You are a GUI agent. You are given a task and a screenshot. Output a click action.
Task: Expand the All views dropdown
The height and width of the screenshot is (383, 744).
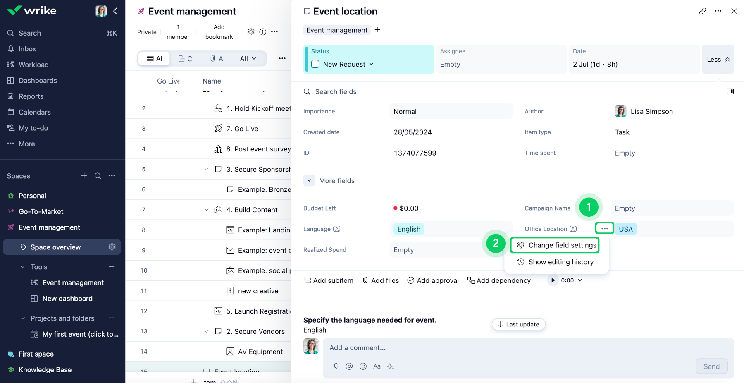coord(248,59)
